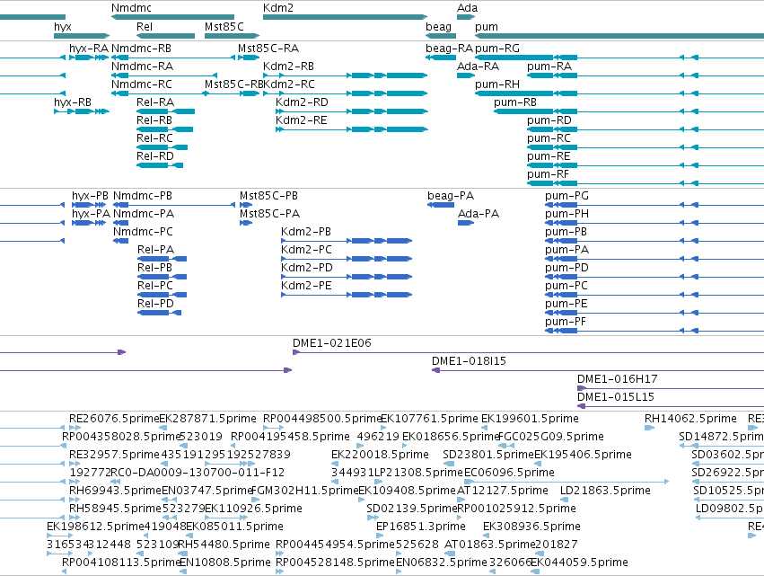The image size is (764, 576).
Task: Click the Mst85C-RA transcript
Action: click(x=249, y=58)
